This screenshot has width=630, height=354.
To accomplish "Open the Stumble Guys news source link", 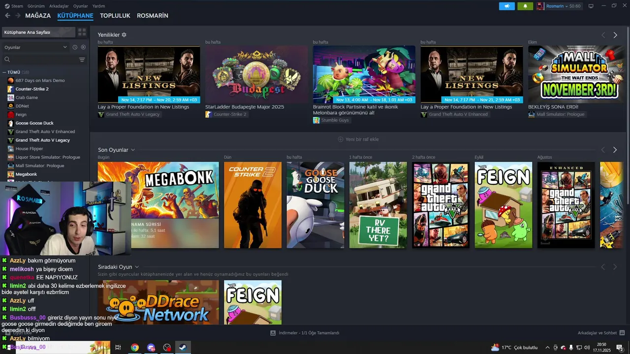I will click(x=331, y=120).
